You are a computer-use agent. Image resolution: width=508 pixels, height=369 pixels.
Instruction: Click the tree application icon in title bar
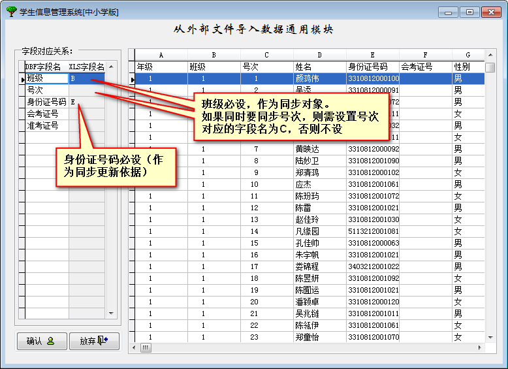[x=11, y=12]
